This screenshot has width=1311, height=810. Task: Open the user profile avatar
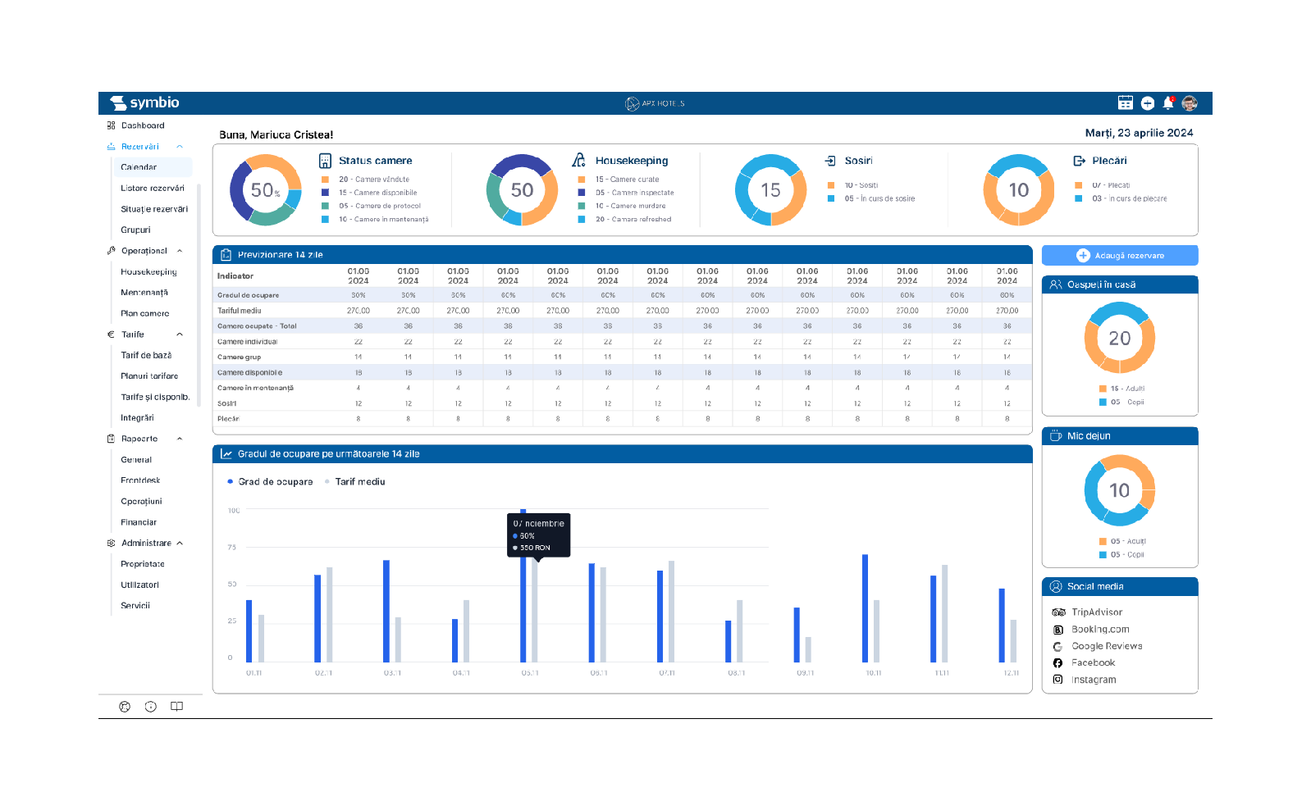1190,103
